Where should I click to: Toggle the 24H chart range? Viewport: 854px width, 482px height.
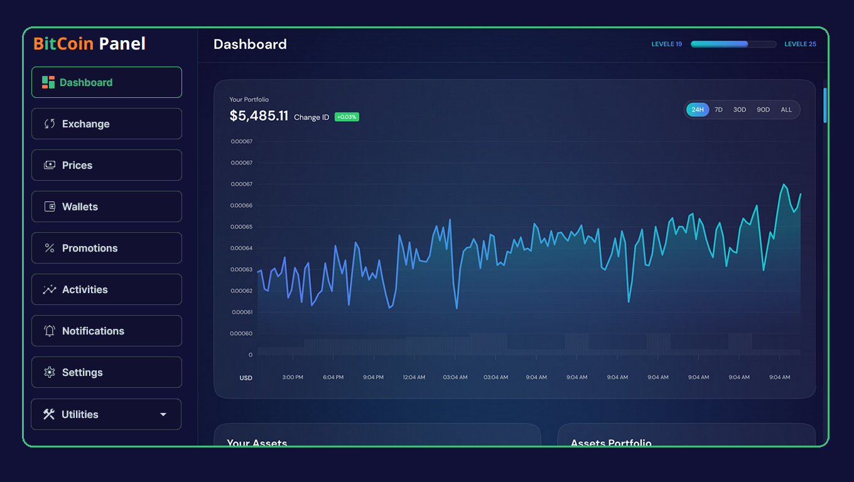[x=697, y=109]
